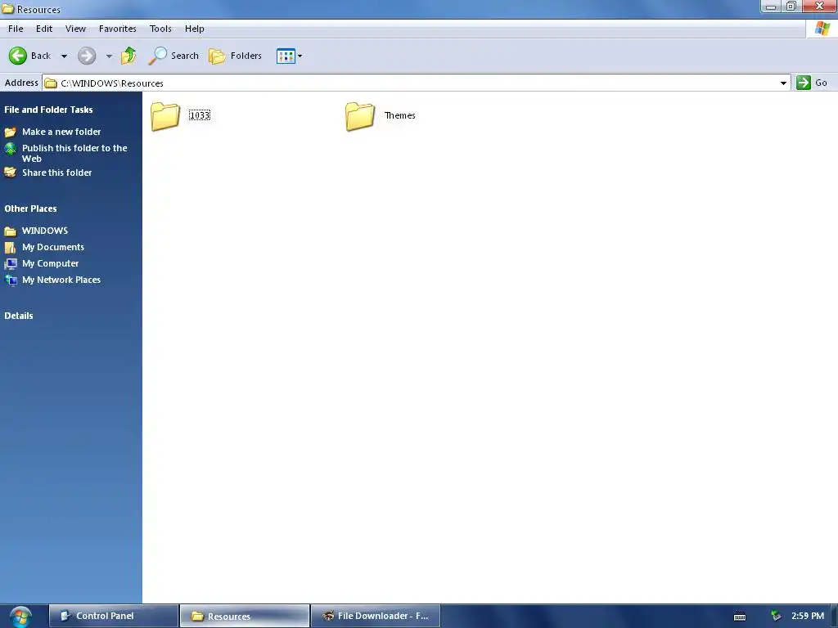The width and height of the screenshot is (838, 628).
Task: Click Make a new folder link
Action: click(61, 132)
